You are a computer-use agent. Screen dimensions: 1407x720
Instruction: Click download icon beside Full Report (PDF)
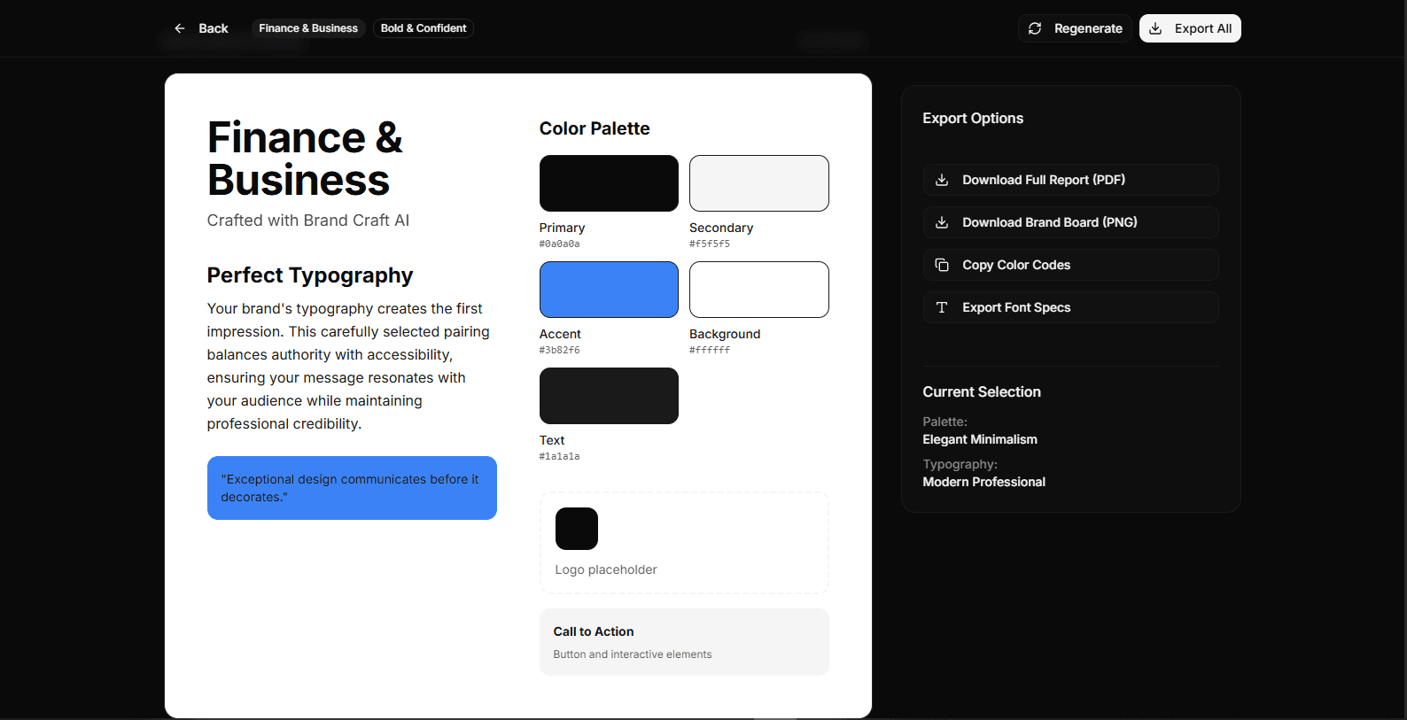point(942,180)
